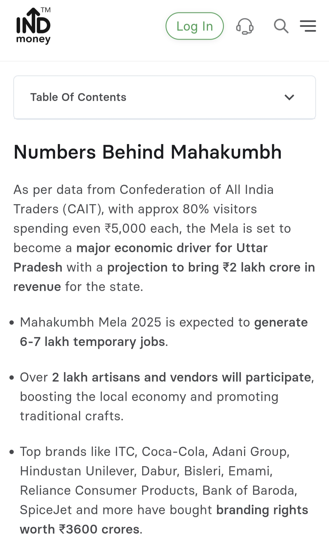Click "Confederation of All India" in the paragraph
Image resolution: width=329 pixels, height=548 pixels.
[x=197, y=190]
